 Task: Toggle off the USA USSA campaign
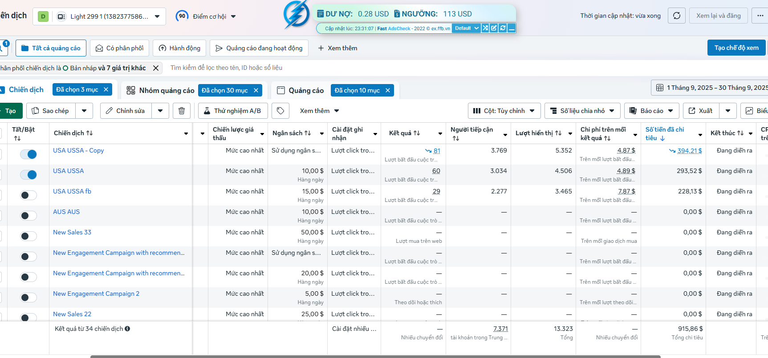[28, 175]
